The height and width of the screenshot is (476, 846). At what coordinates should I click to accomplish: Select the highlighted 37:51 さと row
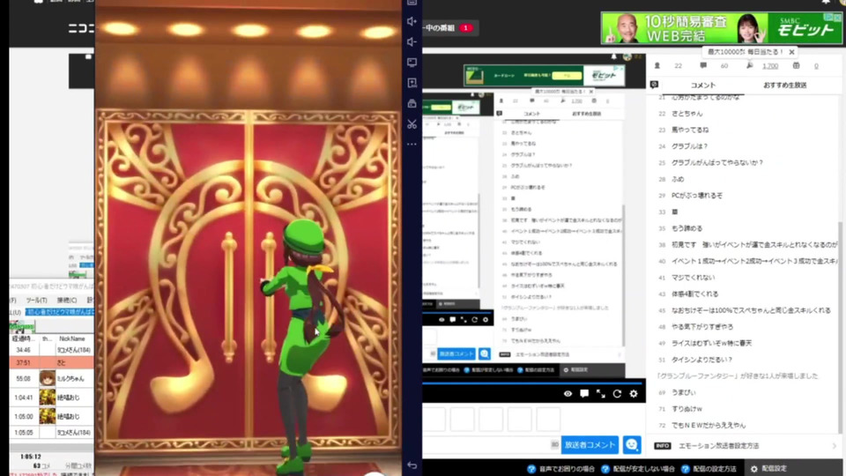coord(52,362)
